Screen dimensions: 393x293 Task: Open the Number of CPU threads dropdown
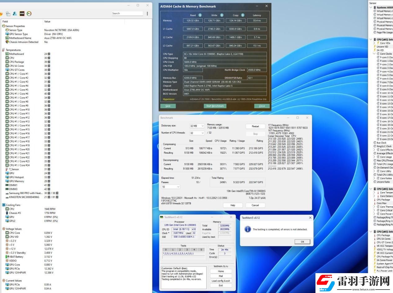(197, 133)
